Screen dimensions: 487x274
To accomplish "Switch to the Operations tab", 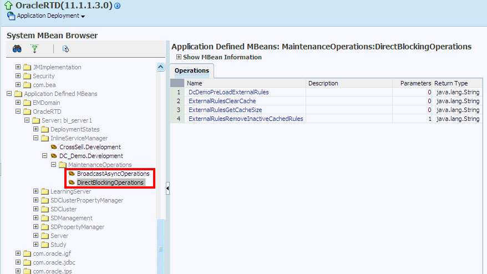I will [191, 70].
